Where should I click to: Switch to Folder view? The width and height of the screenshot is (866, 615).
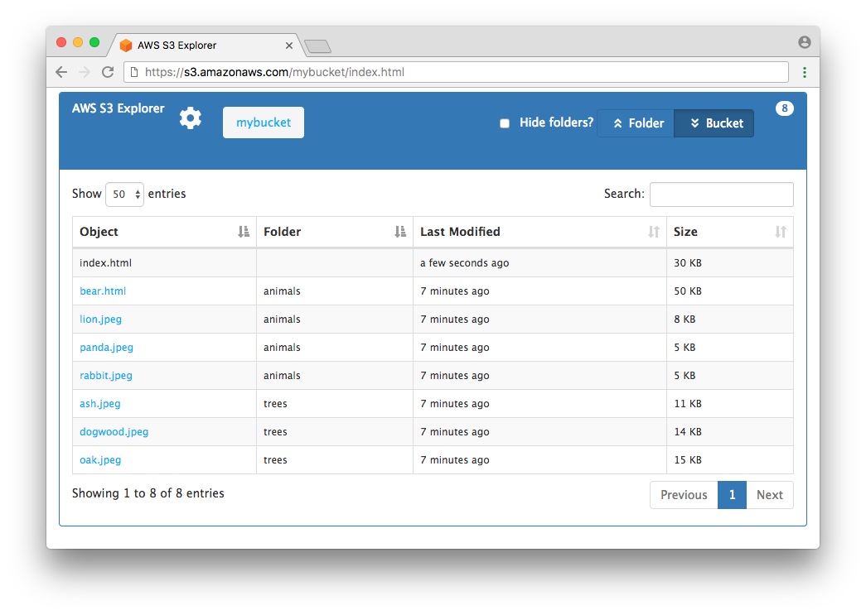(636, 123)
